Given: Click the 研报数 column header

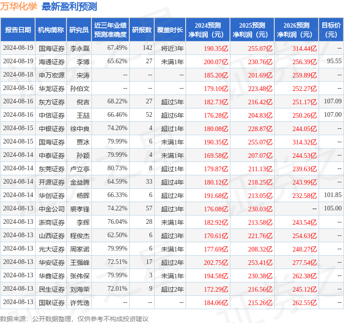Looking at the screenshot, I should point(142,30).
